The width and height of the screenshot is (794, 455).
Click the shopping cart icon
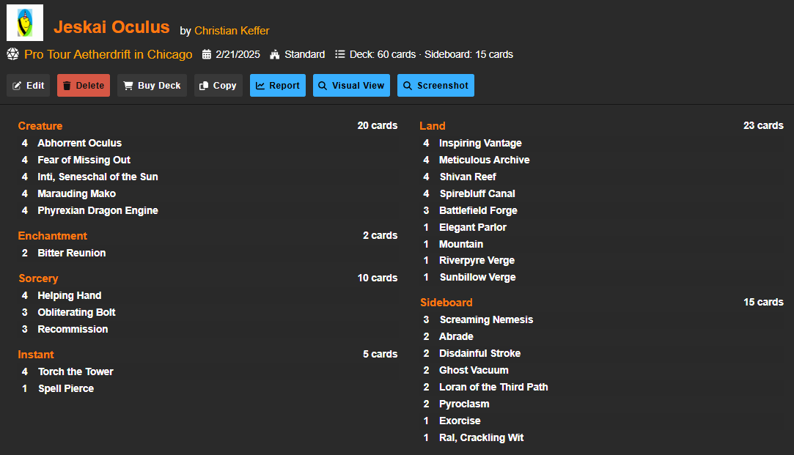tap(128, 86)
